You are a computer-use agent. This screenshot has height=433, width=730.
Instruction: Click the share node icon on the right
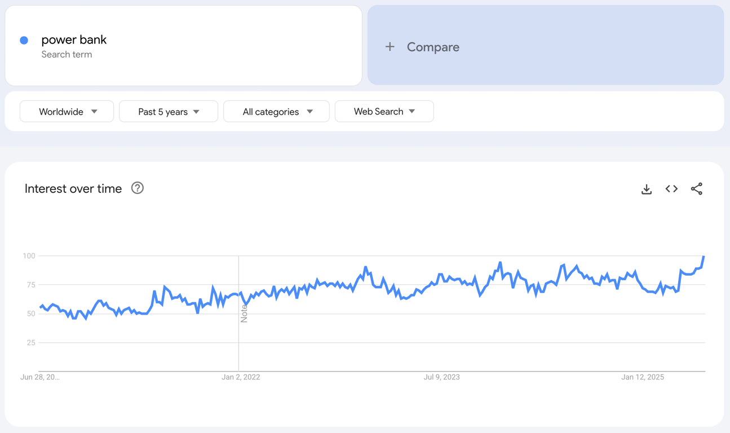click(697, 189)
